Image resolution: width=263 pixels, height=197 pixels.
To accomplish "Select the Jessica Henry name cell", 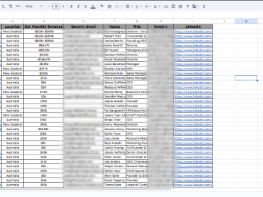I will [x=115, y=129].
